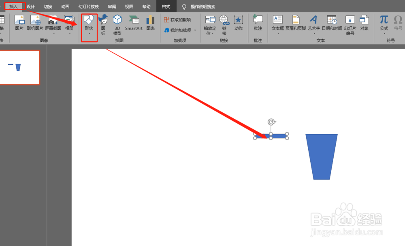Open the 切换 tab
The image size is (405, 246).
[x=48, y=6]
